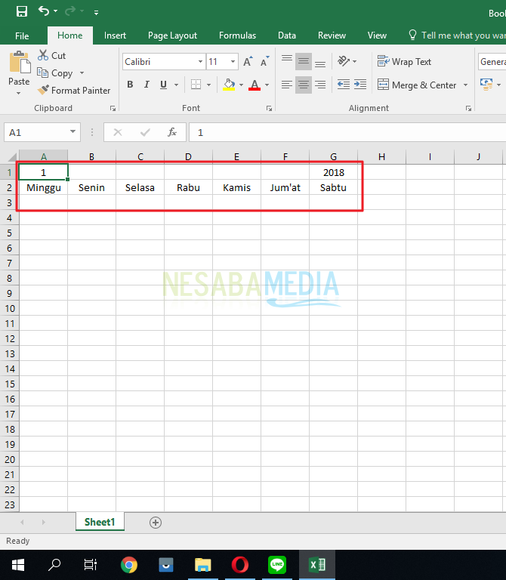Toggle Align Left
This screenshot has height=580, width=506.
tap(287, 85)
